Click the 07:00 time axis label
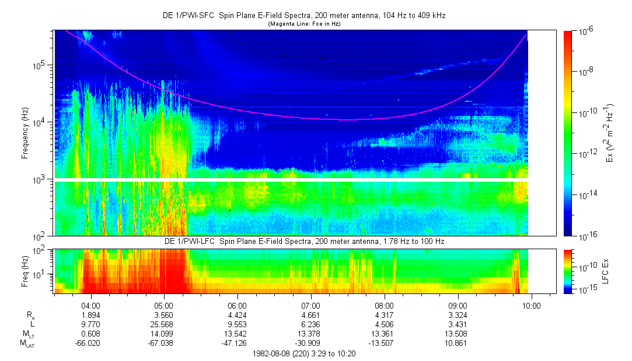Screen dimensions: 632x361 pos(311,306)
